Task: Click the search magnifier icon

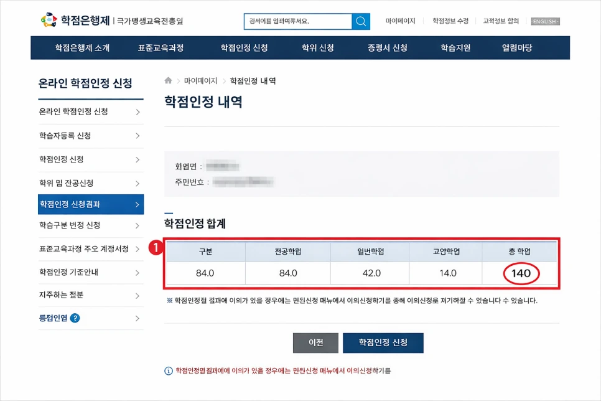Action: [361, 21]
